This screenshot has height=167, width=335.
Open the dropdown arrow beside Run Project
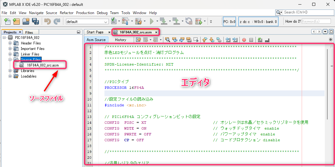tap(157, 21)
